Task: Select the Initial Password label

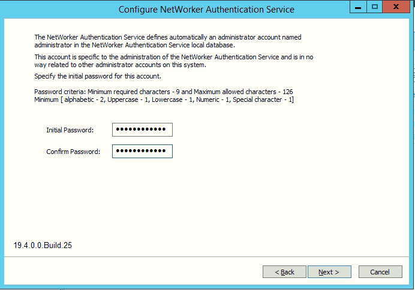Action: 70,130
